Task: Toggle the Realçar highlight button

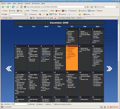Action: tap(48, 104)
